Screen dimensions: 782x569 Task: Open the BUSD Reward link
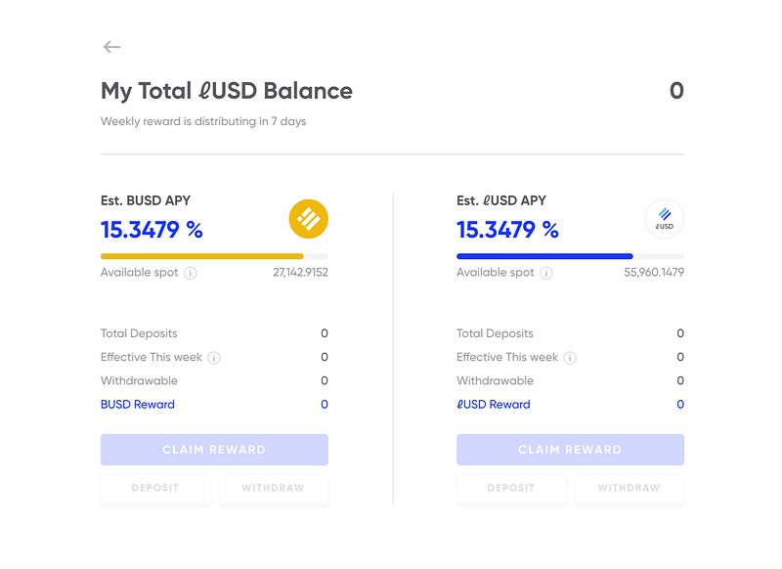click(x=138, y=405)
